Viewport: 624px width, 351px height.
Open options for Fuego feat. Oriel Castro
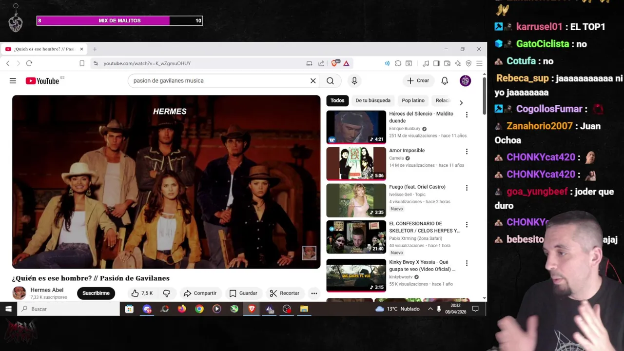(467, 188)
